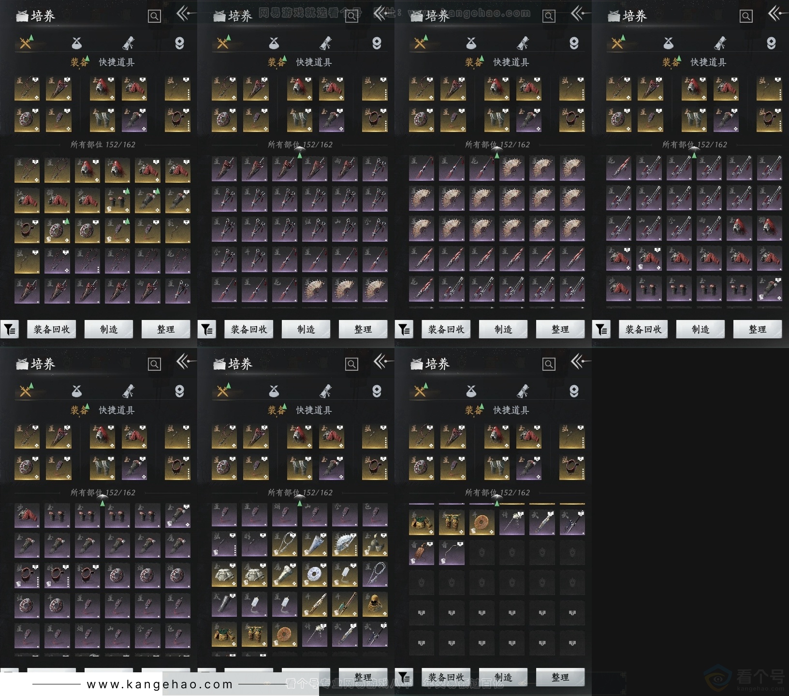Viewport: 789px width, 696px height.
Task: Click 整理 in the bottom-right panel
Action: pyautogui.click(x=560, y=677)
